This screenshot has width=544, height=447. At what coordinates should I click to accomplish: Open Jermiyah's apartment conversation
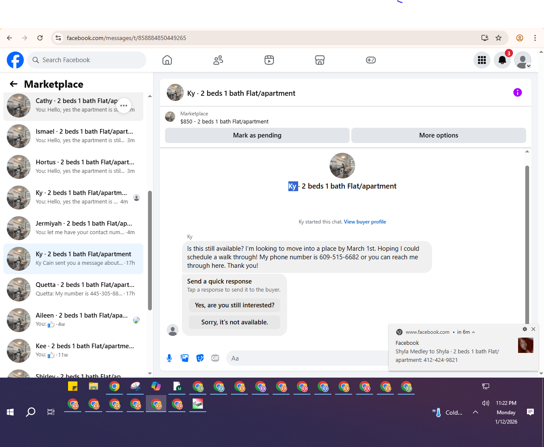[x=73, y=228]
